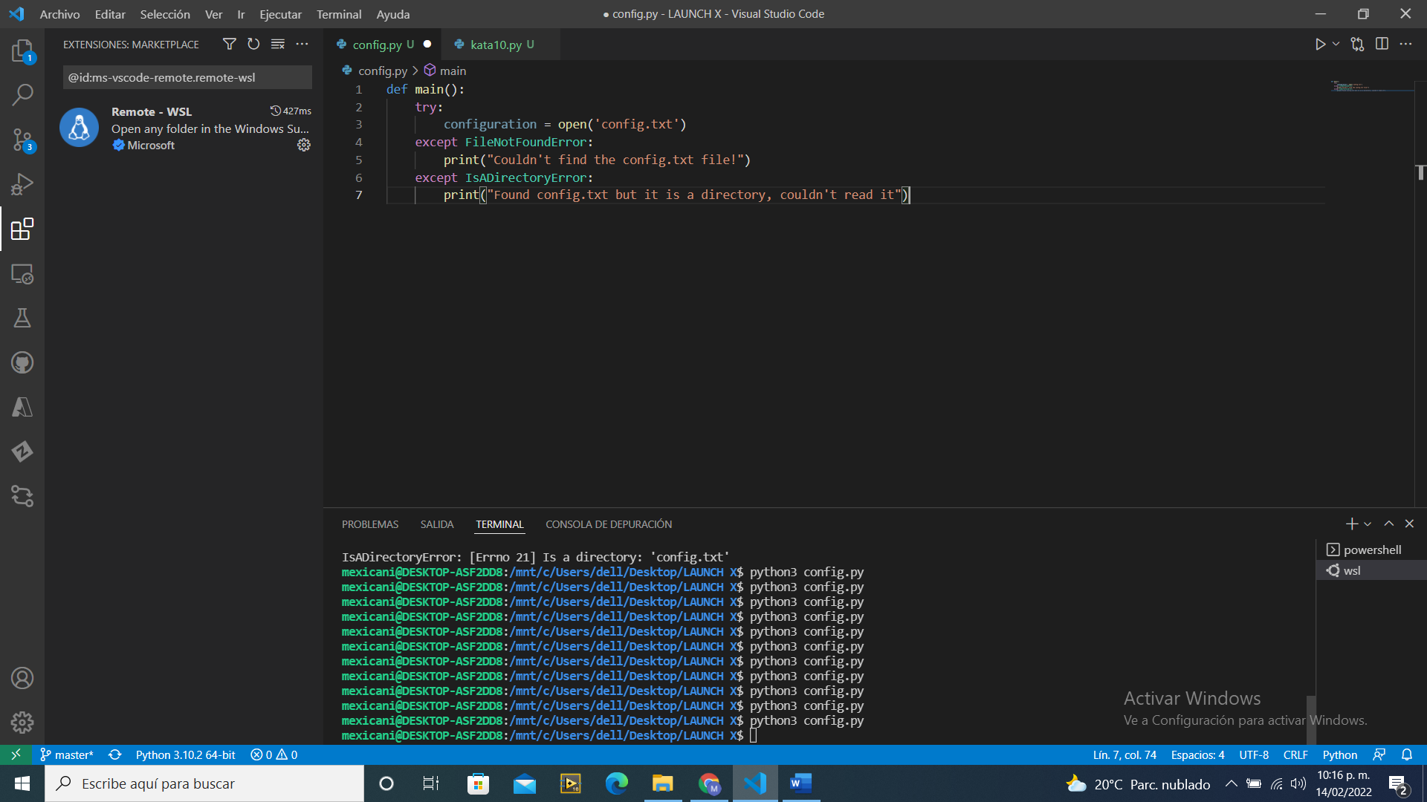Click the master* git branch indicator

pyautogui.click(x=67, y=754)
